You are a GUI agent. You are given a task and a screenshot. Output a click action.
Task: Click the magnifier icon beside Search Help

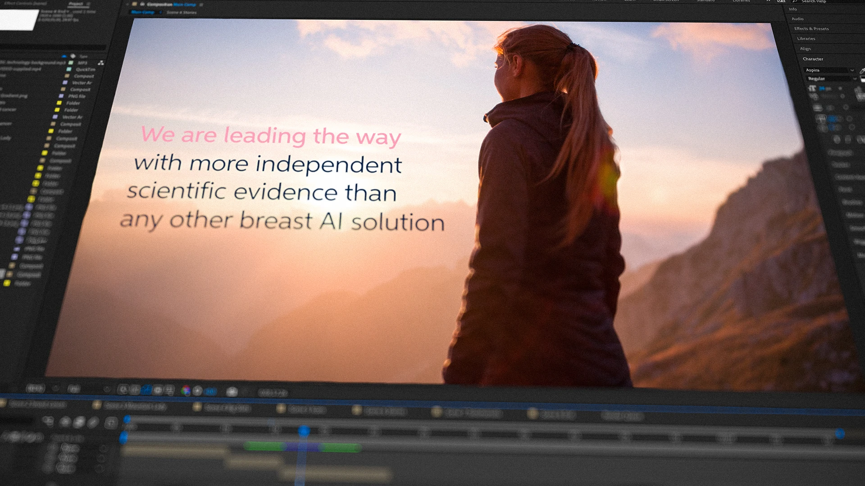point(795,1)
